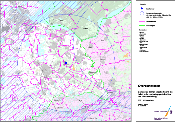Click the orange patch beside the radar location
176x122 pixels.
pos(74,68)
